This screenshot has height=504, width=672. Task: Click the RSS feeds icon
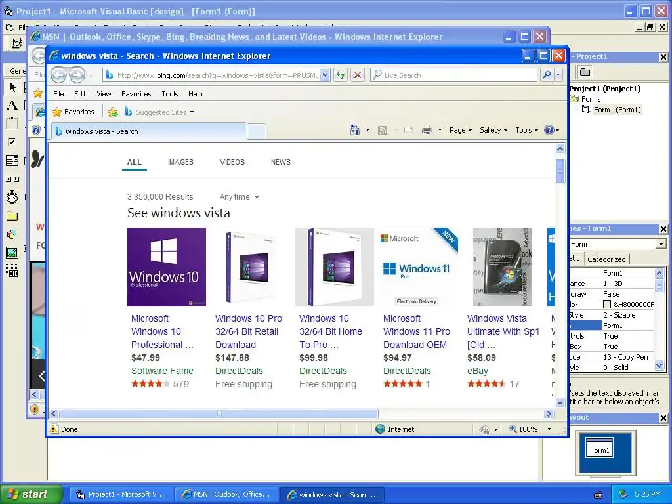tap(383, 131)
